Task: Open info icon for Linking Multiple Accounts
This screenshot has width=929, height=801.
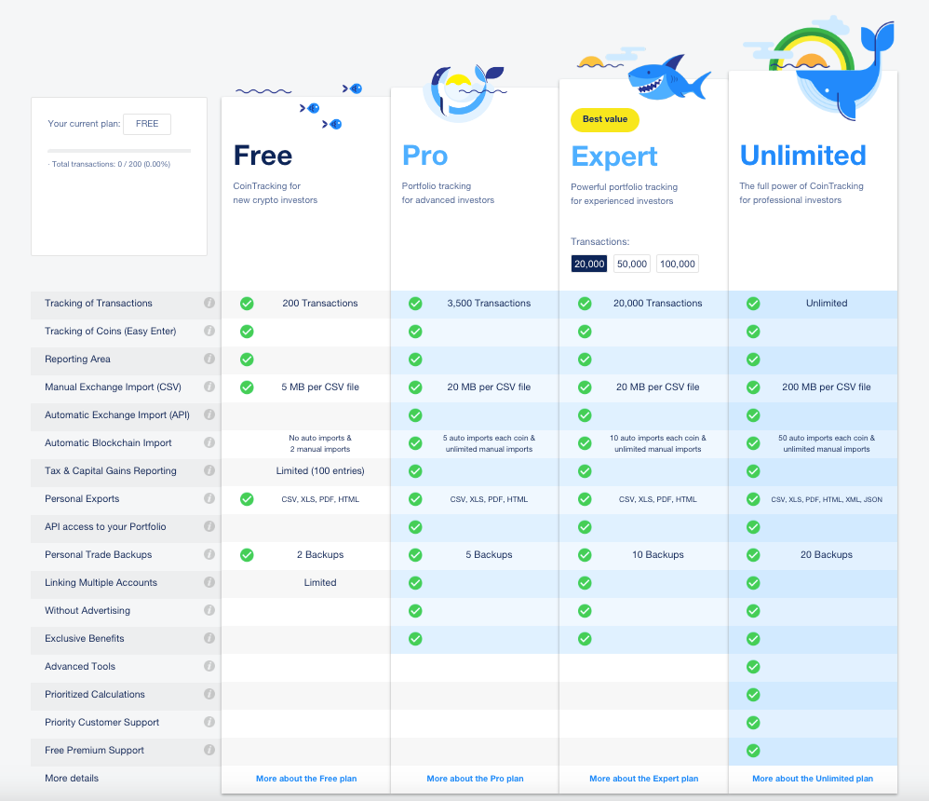Action: 209,581
